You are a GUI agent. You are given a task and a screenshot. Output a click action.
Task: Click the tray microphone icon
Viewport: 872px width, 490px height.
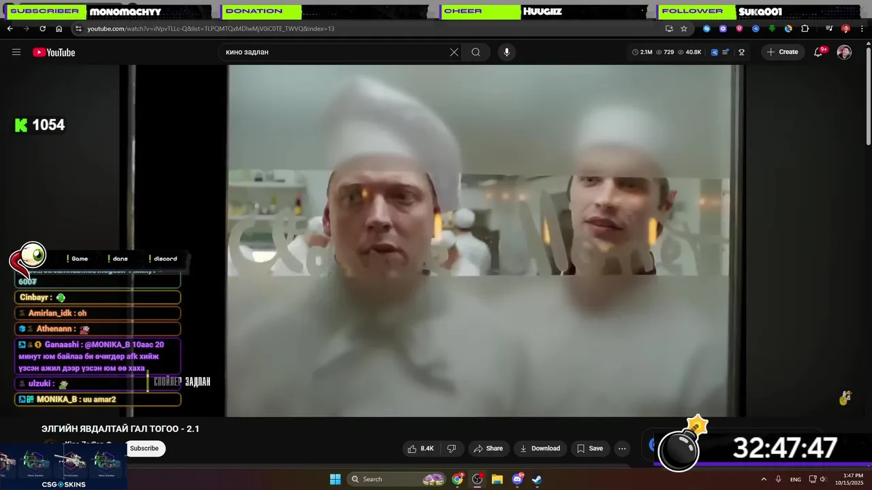click(779, 479)
